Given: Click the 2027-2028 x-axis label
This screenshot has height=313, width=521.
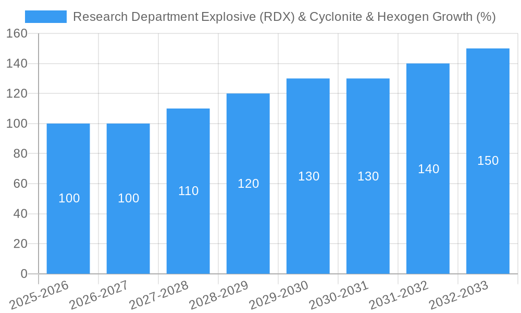Looking at the screenshot, I should pyautogui.click(x=159, y=295).
